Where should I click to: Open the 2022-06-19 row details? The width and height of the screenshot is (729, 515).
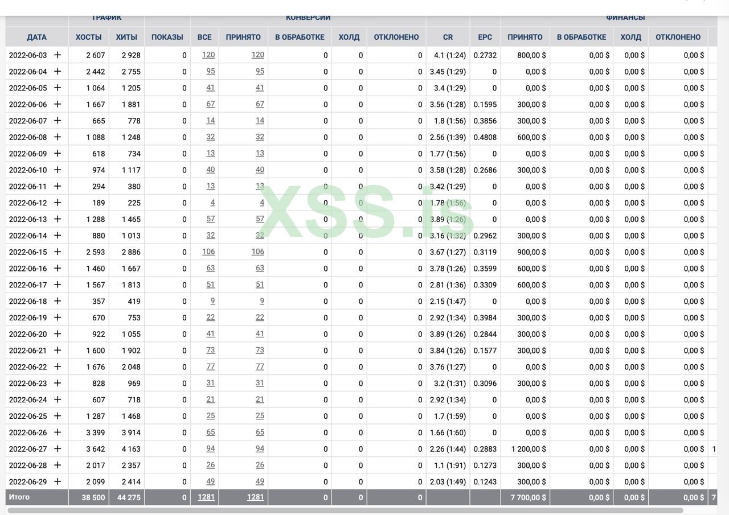click(58, 318)
